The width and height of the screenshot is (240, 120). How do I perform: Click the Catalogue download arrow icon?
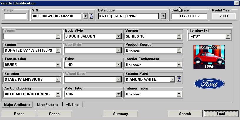click(163, 16)
